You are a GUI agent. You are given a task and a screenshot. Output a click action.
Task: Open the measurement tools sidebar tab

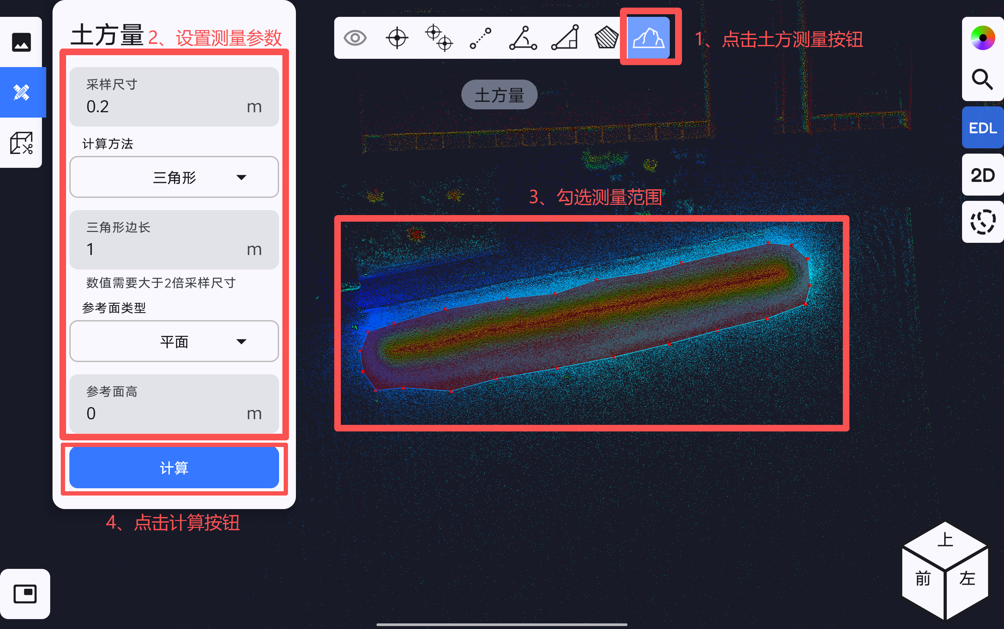coord(21,92)
